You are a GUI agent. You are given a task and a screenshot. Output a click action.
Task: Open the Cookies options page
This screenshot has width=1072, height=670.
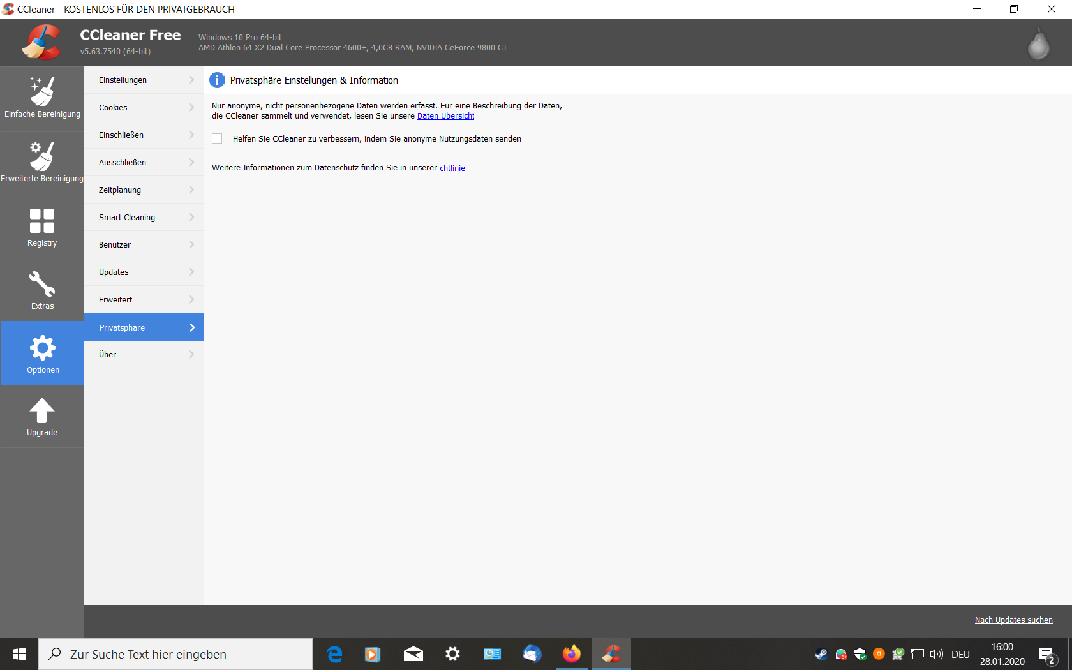tap(144, 107)
